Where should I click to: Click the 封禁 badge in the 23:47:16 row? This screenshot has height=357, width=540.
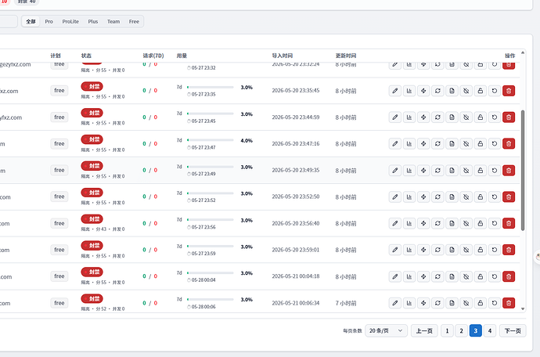coord(92,139)
